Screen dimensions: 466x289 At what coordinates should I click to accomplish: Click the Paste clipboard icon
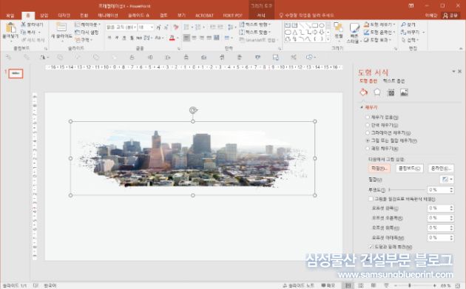tap(10, 28)
